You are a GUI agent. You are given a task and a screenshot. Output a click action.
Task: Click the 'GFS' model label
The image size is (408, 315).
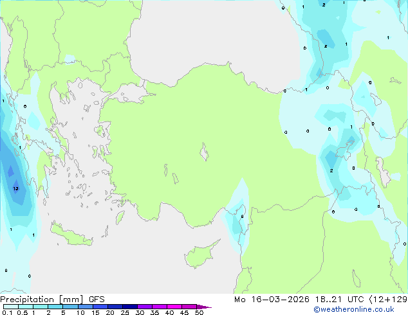[97, 300]
